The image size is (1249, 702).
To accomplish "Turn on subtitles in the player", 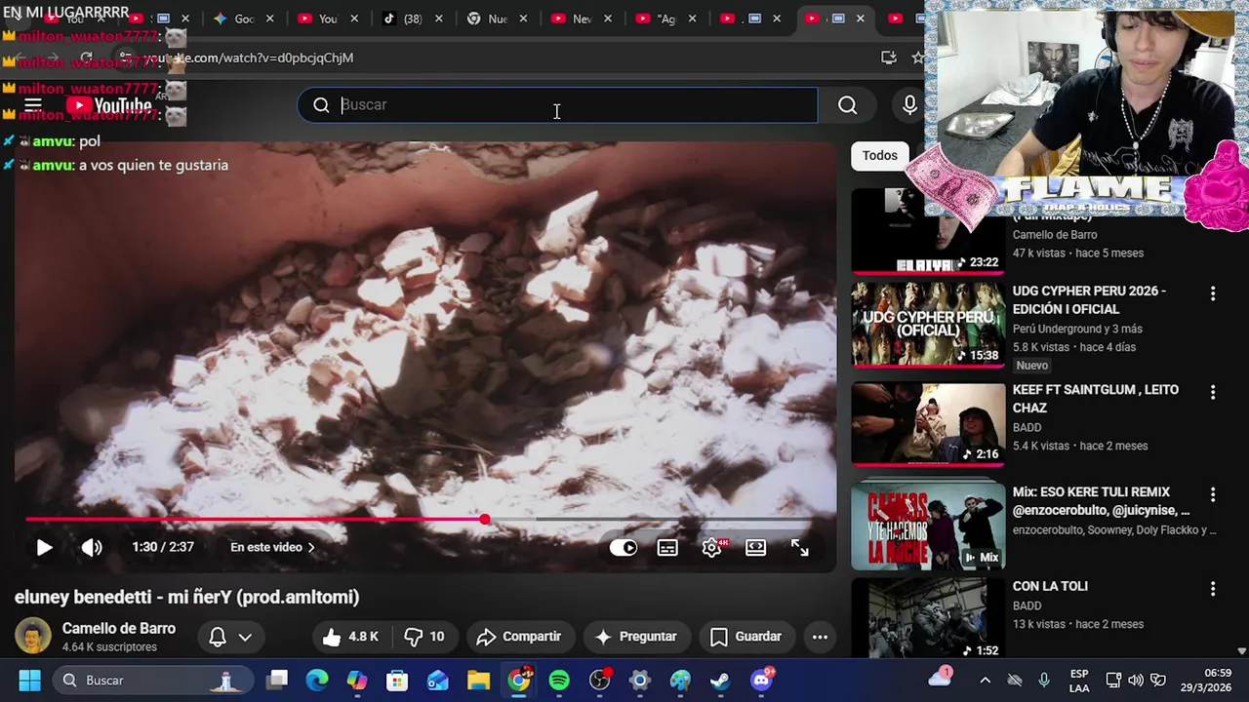I will pos(667,548).
